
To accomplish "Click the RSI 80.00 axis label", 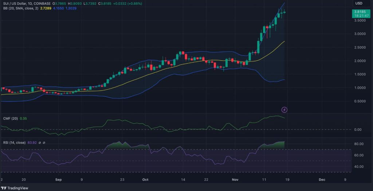I will tap(359, 144).
